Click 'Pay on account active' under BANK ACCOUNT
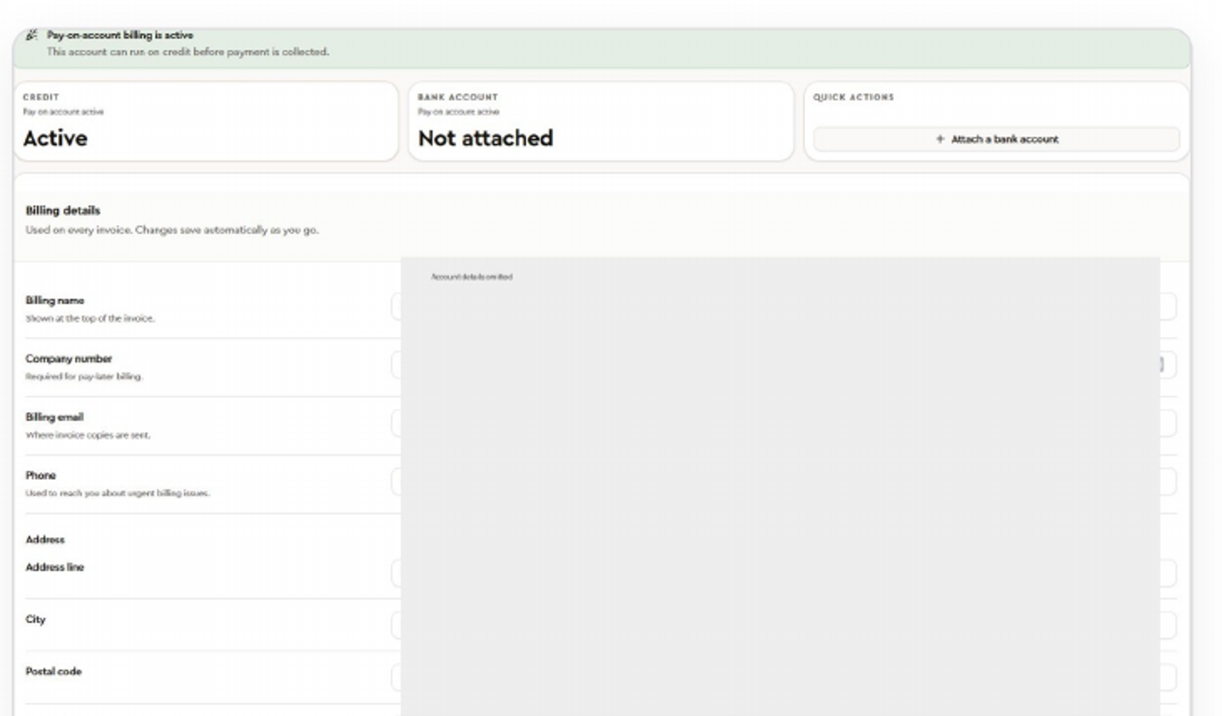Viewport: 1222px width, 716px height. 459,111
